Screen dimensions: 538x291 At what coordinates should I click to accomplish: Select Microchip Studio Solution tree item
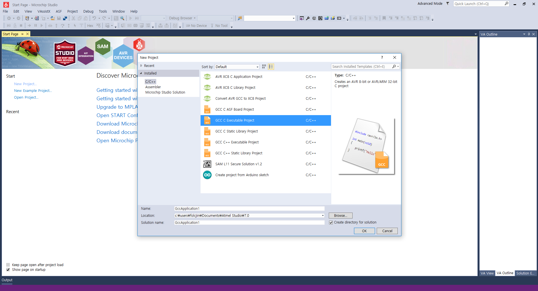coord(165,92)
